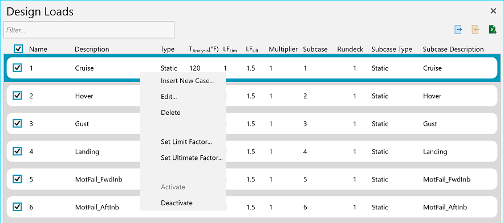Click the import load cases icon
This screenshot has height=223, width=504.
coord(458,30)
